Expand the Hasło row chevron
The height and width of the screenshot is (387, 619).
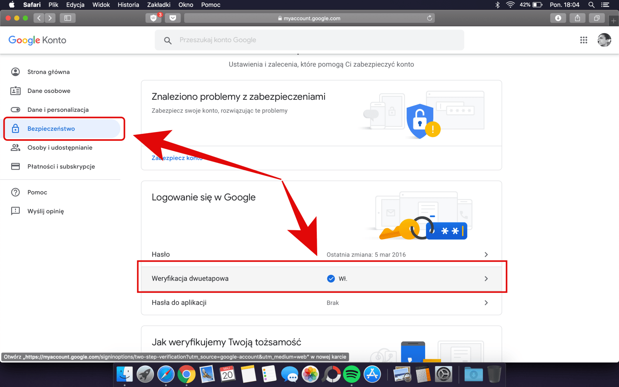pyautogui.click(x=486, y=255)
